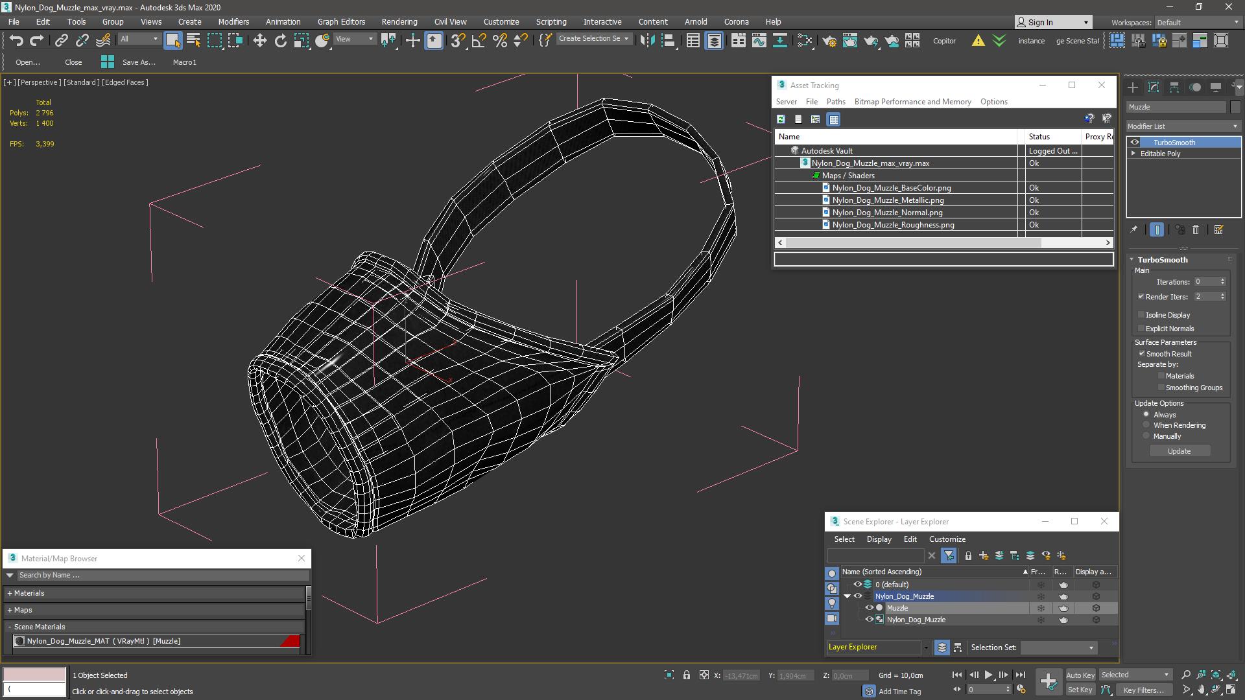Open the selection filter All dropdown
1245x700 pixels.
point(139,40)
